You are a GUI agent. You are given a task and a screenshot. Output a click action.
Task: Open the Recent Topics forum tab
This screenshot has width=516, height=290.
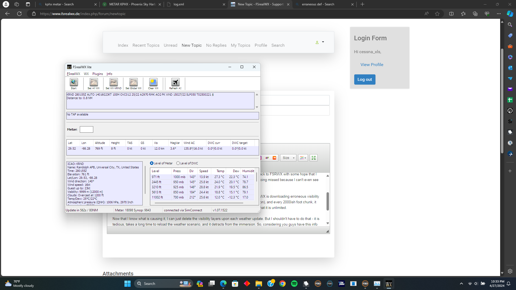(146, 45)
